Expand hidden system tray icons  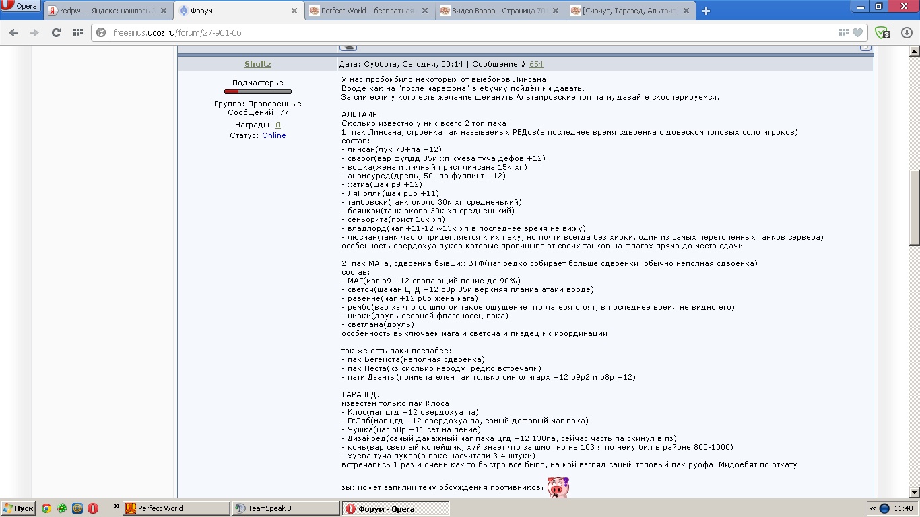click(873, 508)
